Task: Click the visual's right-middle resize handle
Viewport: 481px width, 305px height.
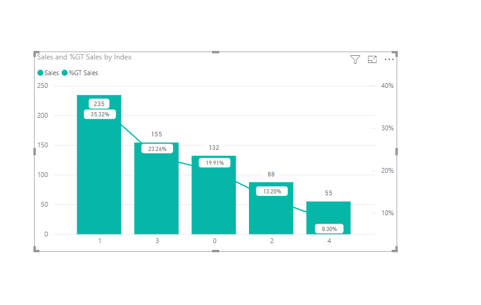Action: 397,152
